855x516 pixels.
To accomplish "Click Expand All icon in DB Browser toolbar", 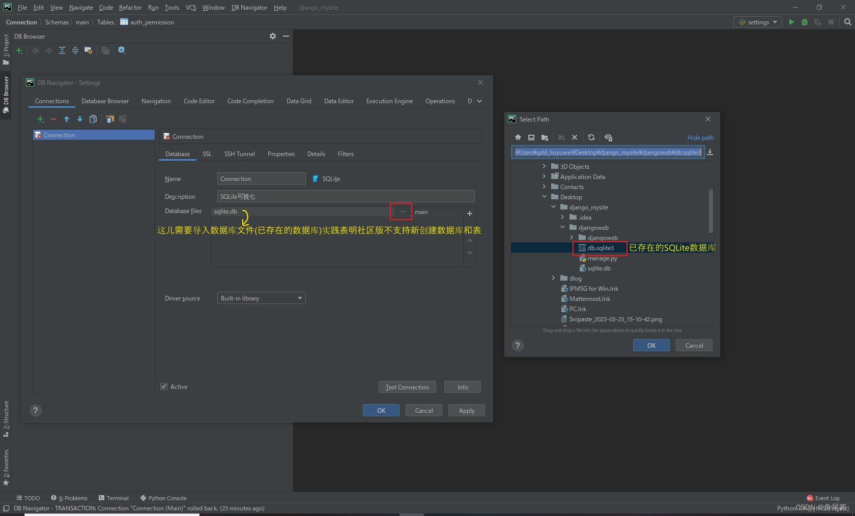I will (x=62, y=50).
